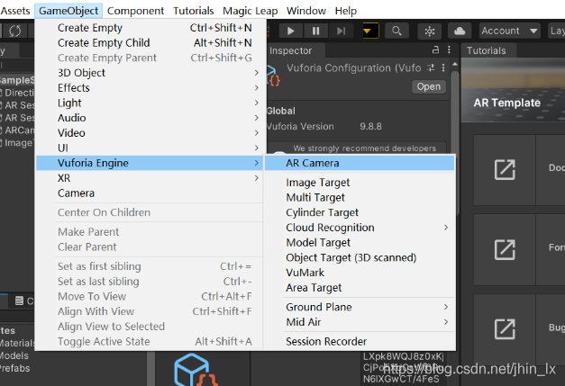Viewport: 565px width, 386px height.
Task: Open the Help menu
Action: coord(345,11)
